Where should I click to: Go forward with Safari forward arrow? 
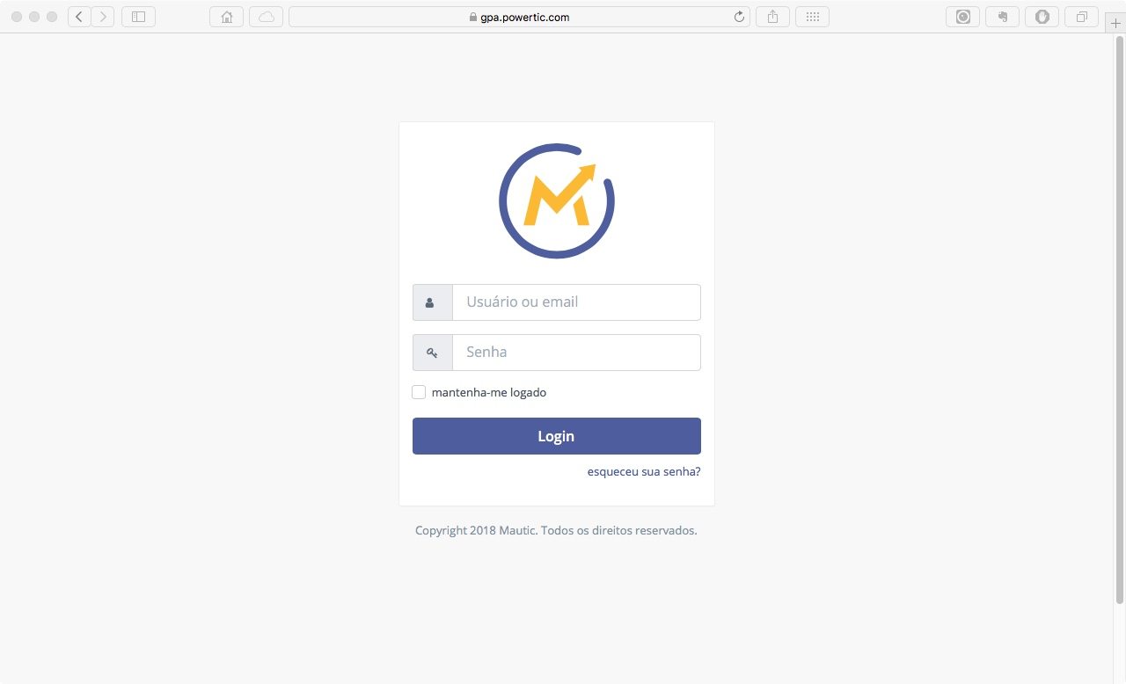tap(103, 17)
